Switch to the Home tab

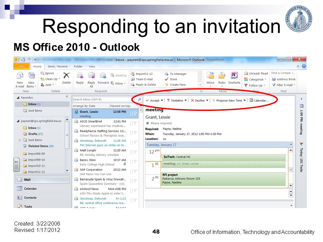[37, 66]
